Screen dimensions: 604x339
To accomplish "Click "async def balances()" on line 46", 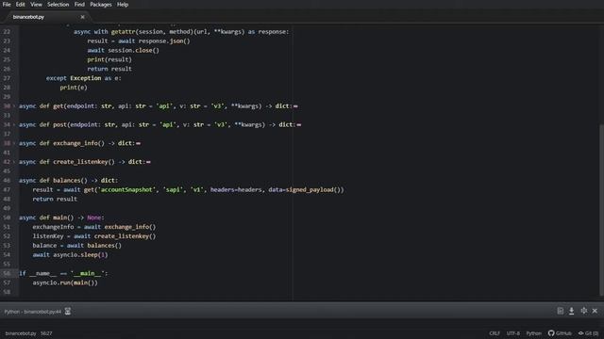I will click(x=53, y=180).
